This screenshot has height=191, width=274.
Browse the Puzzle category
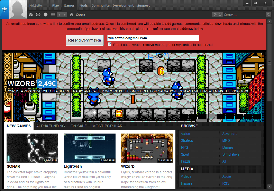pyautogui.click(x=186, y=161)
